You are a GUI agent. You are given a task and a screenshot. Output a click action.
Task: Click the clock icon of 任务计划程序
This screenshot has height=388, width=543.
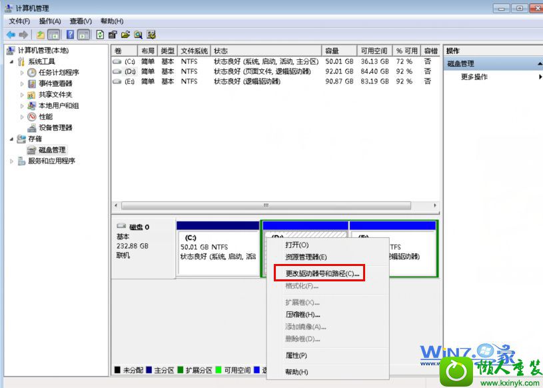tap(32, 73)
